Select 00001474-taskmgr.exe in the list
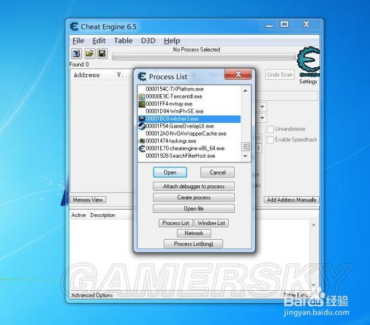This screenshot has width=370, height=325. 189,141
